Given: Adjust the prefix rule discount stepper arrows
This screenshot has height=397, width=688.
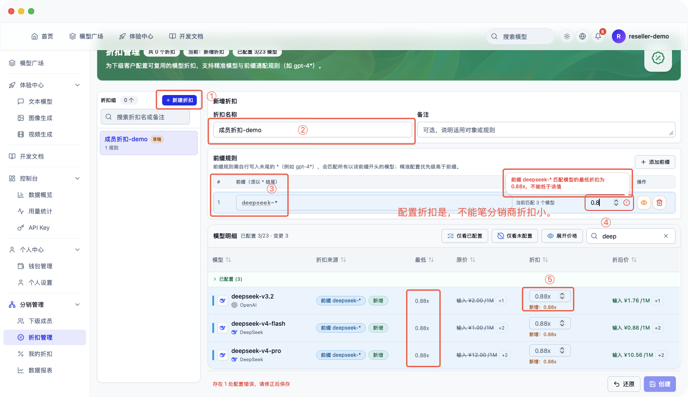Looking at the screenshot, I should 616,203.
